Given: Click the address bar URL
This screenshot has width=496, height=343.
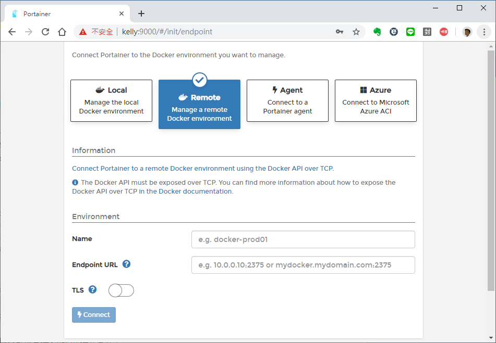Looking at the screenshot, I should click(167, 32).
